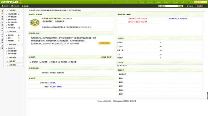Open the latest document 家政服务员
This screenshot has height=116, width=208.
(x=122, y=74)
